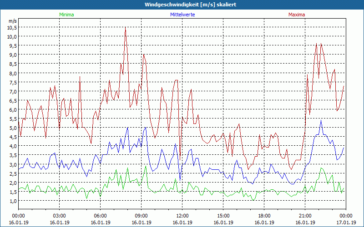Click the '4,0' y-axis tick label
The width and height of the screenshot is (364, 227).
tap(13, 146)
